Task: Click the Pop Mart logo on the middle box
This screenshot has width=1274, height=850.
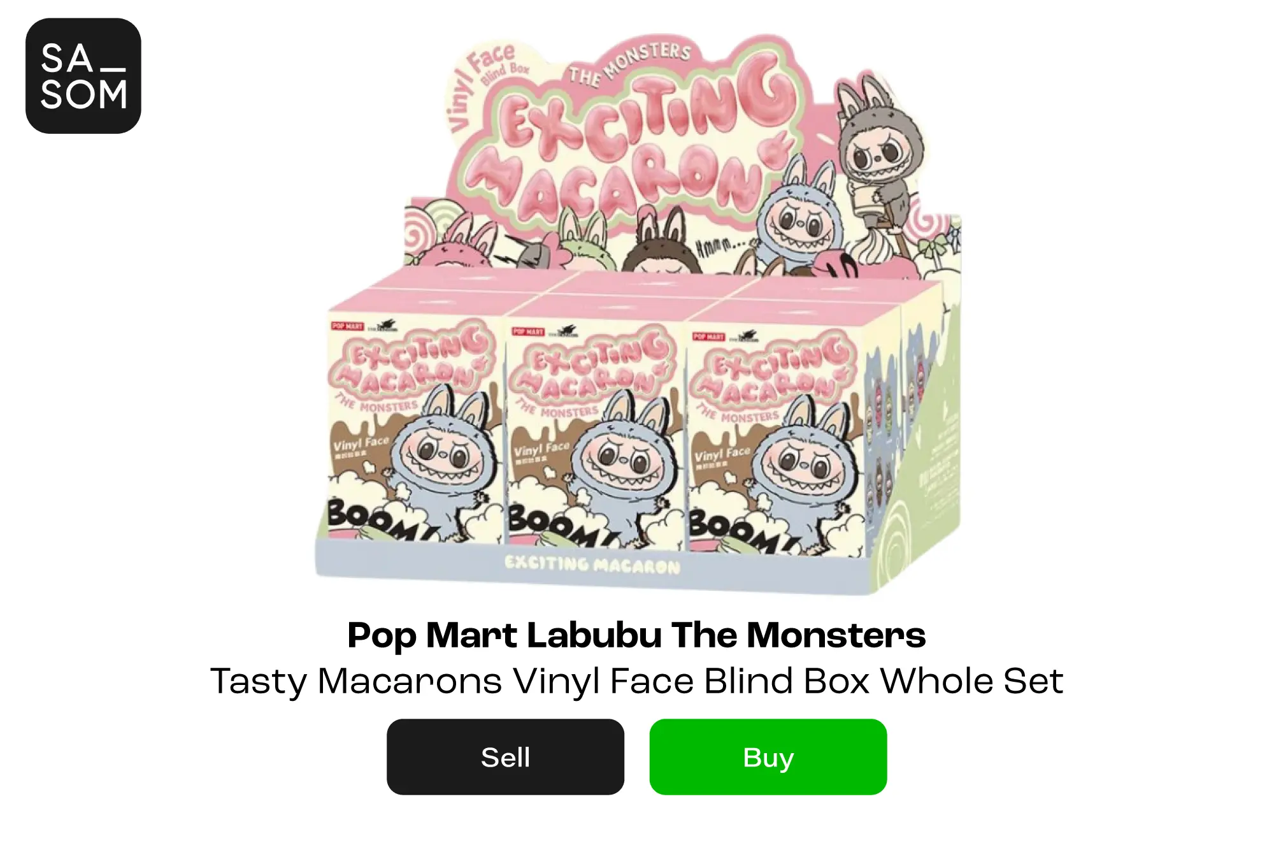Action: pos(528,331)
